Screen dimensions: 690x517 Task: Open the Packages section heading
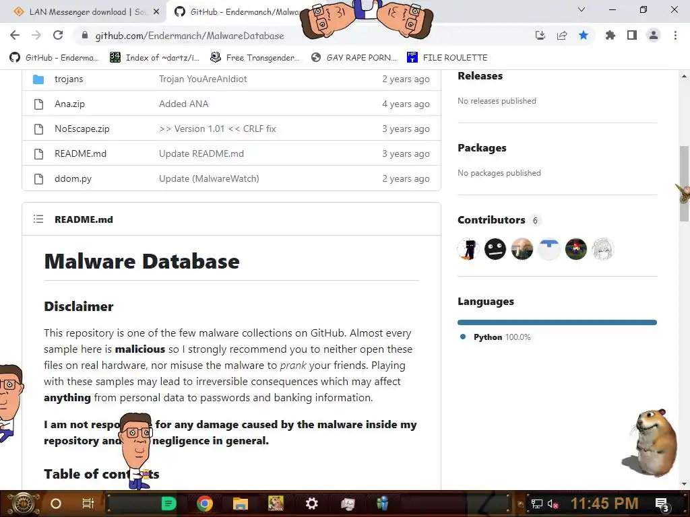[482, 148]
